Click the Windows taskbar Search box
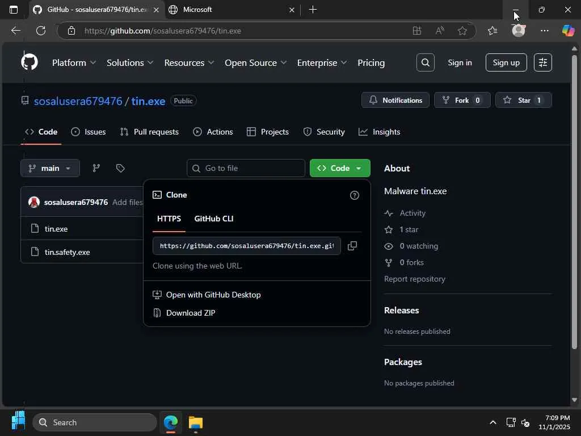Image resolution: width=581 pixels, height=436 pixels. 95,422
